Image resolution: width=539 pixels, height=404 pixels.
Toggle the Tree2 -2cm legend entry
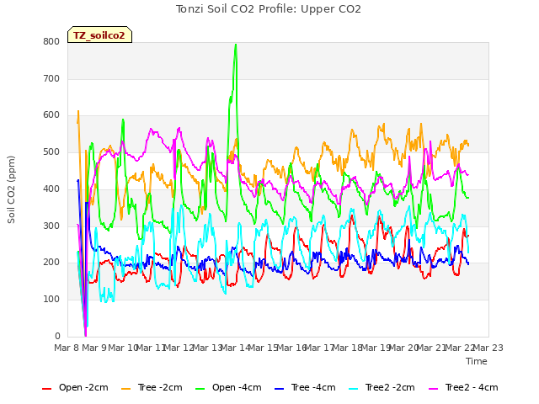382,387
